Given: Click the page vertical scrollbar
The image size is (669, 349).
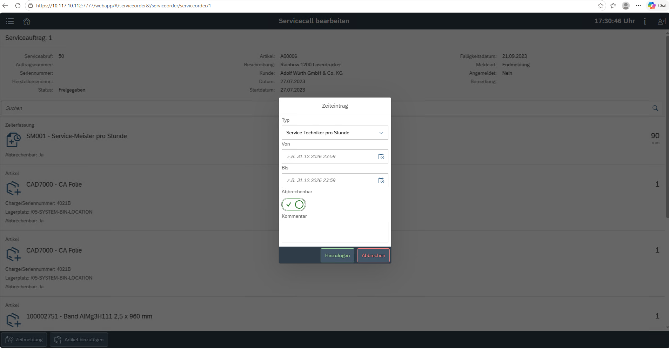Looking at the screenshot, I should click(667, 126).
